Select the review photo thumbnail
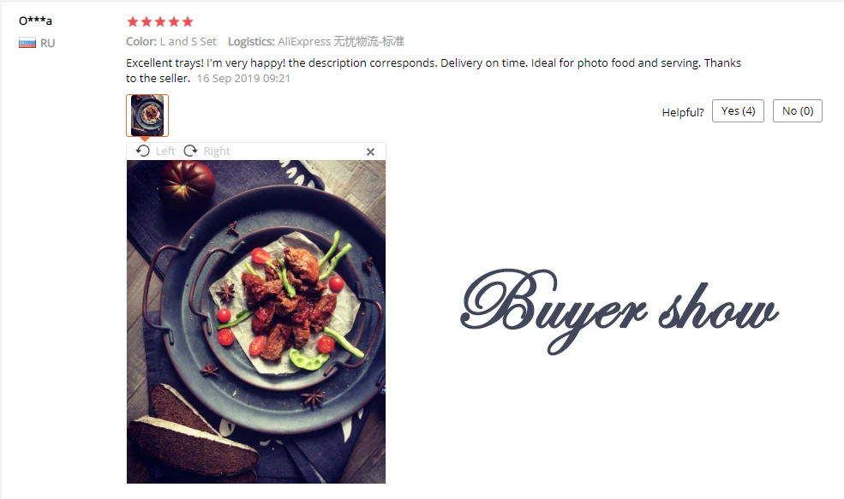This screenshot has height=499, width=844. 147,115
